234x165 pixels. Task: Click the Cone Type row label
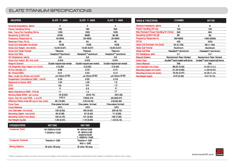click(x=14, y=104)
